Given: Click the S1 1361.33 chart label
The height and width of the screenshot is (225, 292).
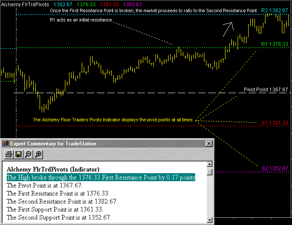Looking at the screenshot, I should click(275, 123).
